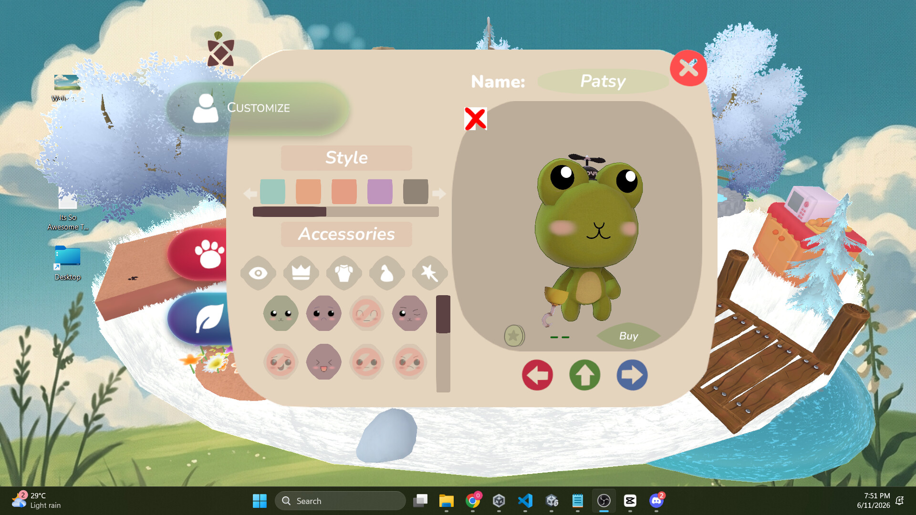
Task: Click the Style header label
Action: point(346,158)
